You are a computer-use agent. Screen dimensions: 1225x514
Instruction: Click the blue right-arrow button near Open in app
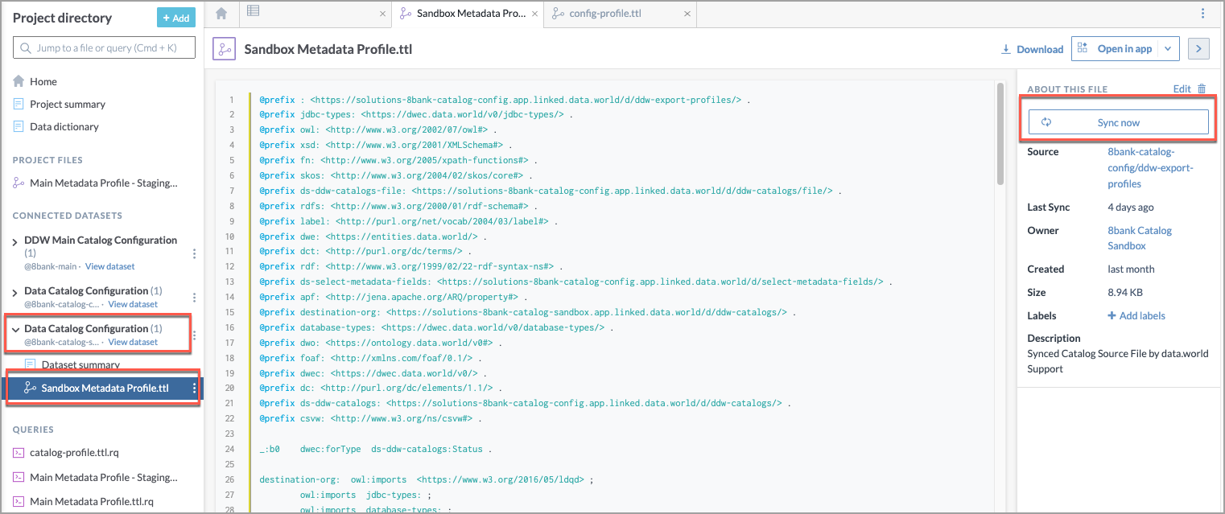pos(1198,48)
